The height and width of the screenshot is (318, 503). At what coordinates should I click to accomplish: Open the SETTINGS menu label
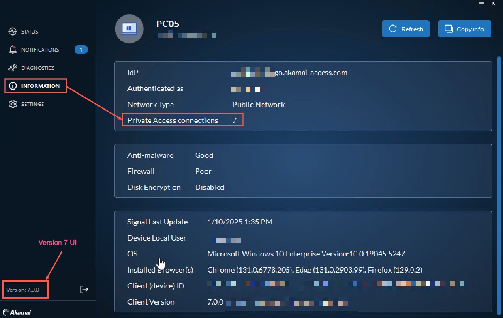coord(32,104)
